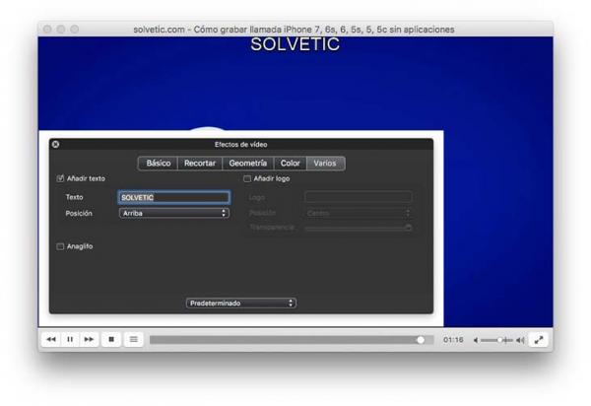The height and width of the screenshot is (406, 591).
Task: Stop the video with the stop button
Action: (x=111, y=339)
